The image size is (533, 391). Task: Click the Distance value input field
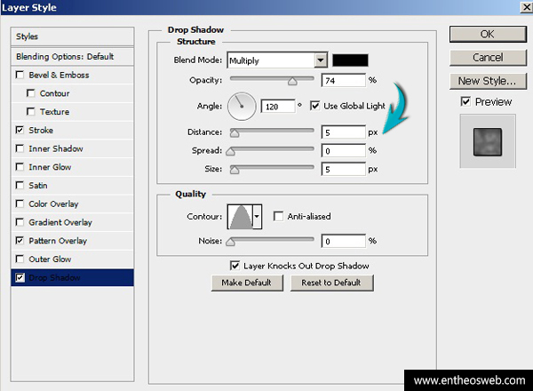(343, 132)
